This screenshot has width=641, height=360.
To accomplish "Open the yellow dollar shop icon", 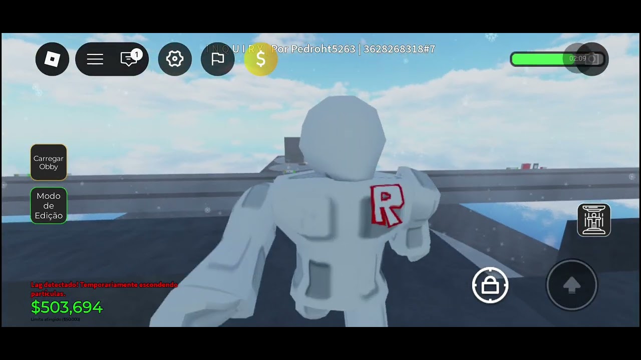I will (x=261, y=59).
